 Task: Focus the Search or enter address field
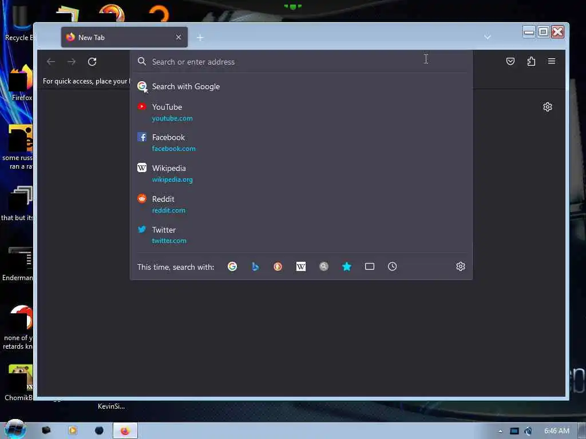[301, 62]
